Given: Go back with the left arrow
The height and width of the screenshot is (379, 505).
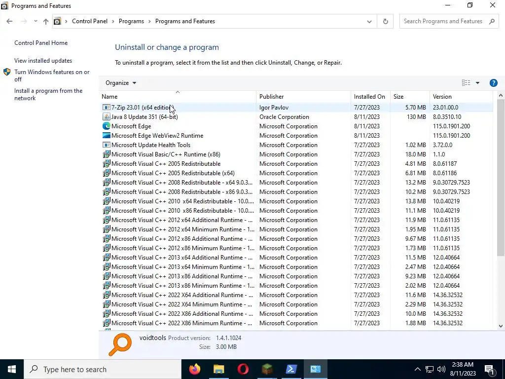Looking at the screenshot, I should [x=9, y=21].
